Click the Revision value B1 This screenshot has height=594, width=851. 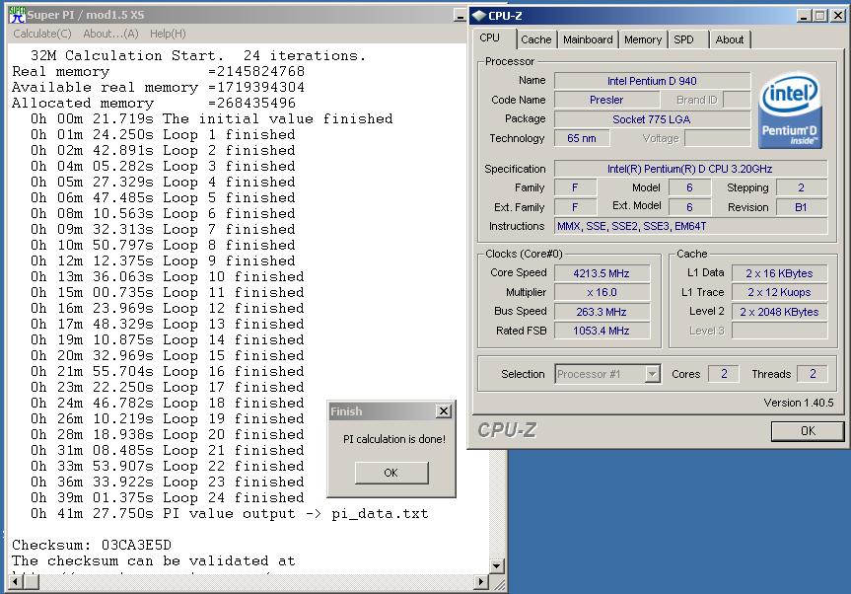(x=802, y=207)
